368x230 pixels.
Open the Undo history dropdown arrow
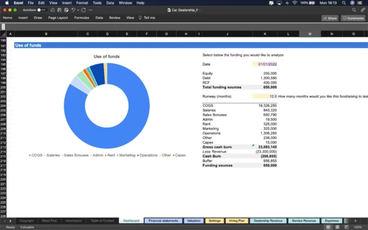click(78, 10)
